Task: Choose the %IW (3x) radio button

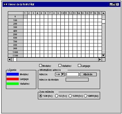Action: (x=70, y=96)
